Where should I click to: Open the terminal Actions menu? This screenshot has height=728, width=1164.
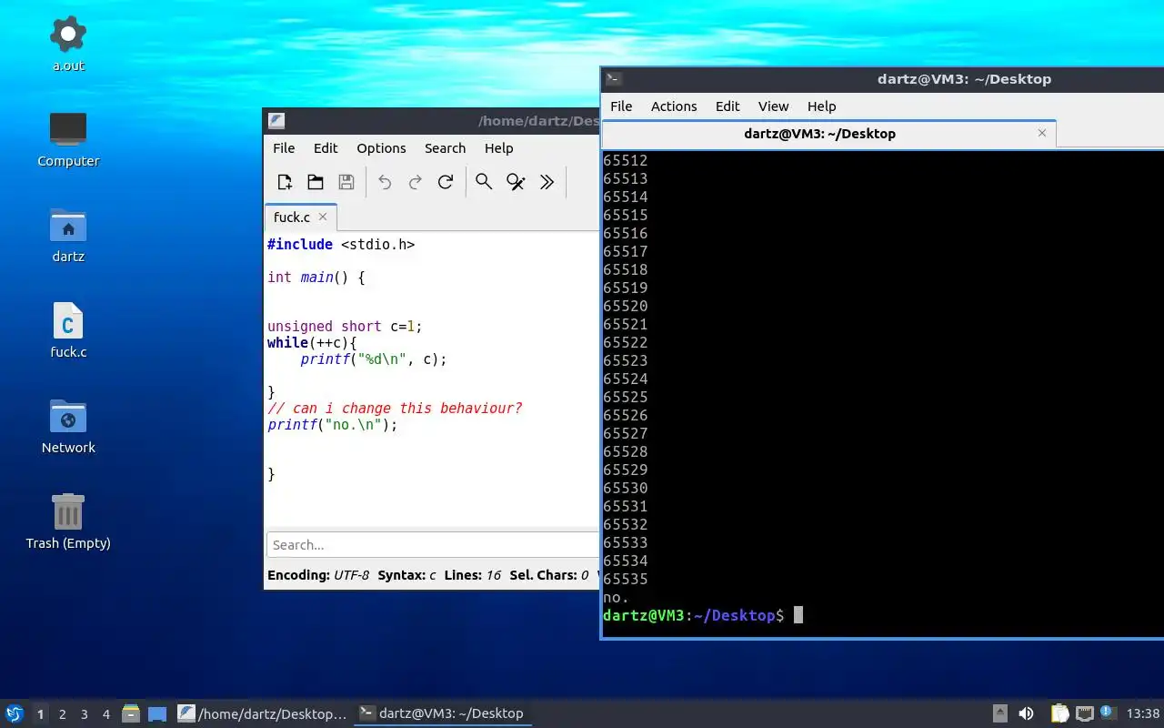(x=674, y=106)
